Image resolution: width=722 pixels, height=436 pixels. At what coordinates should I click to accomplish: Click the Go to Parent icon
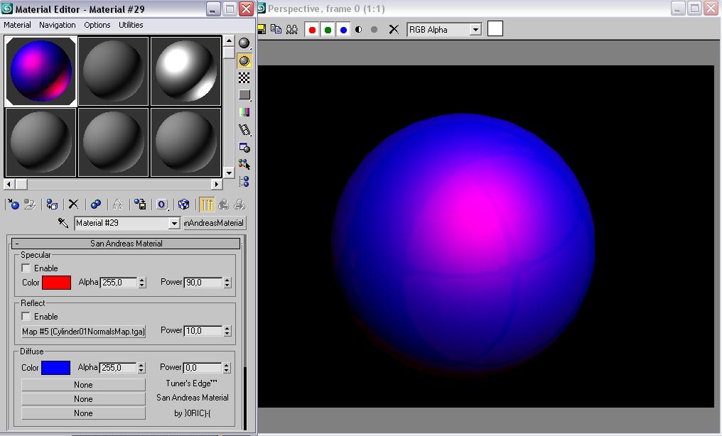pyautogui.click(x=224, y=205)
